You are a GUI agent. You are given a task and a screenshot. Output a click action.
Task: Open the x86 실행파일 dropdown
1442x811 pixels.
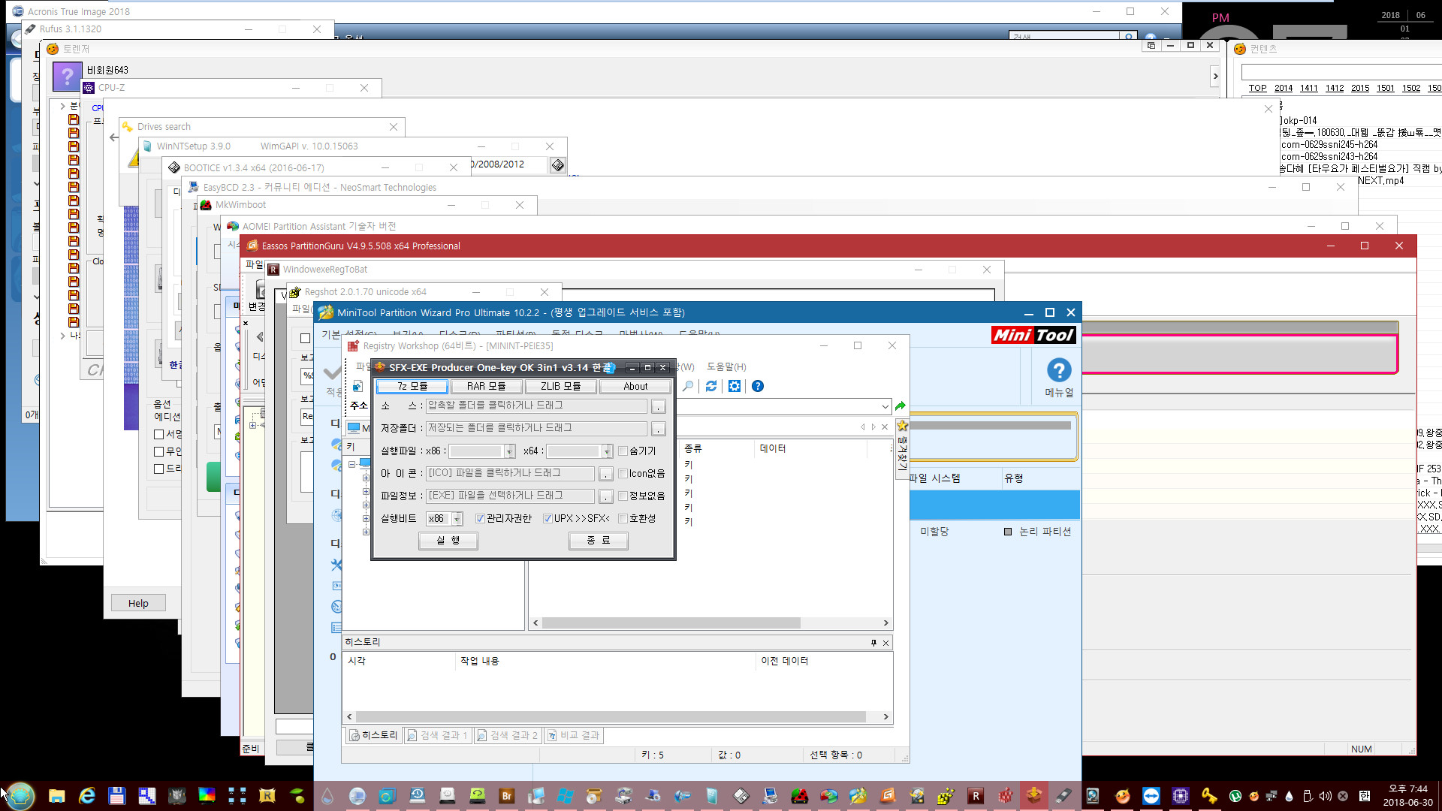pos(510,451)
